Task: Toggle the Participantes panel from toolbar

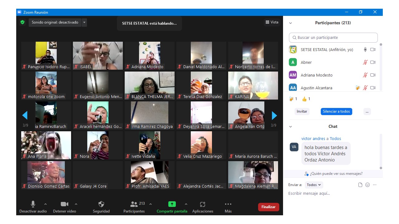Action: coord(134,207)
